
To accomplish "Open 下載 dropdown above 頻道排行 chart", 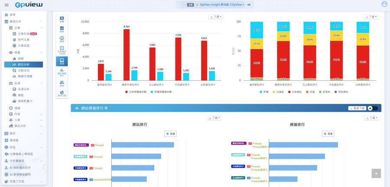I will tap(372, 118).
